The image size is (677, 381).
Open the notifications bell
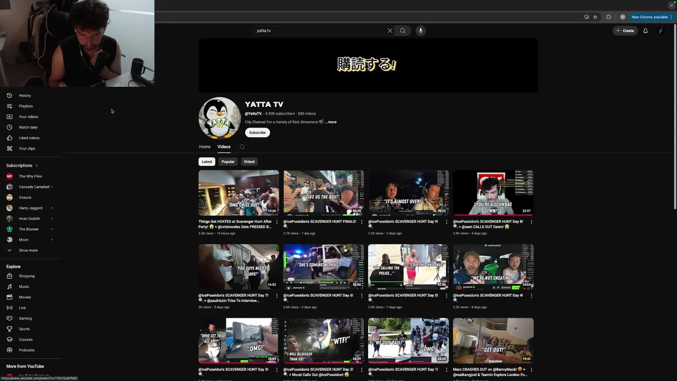(x=645, y=31)
